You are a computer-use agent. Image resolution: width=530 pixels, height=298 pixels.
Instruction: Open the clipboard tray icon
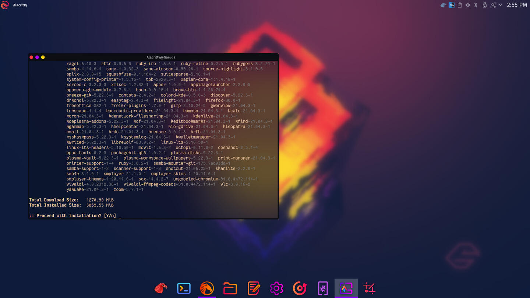(460, 5)
